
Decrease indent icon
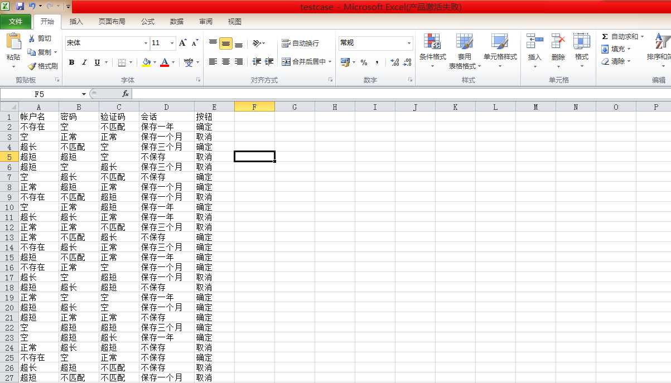point(257,62)
